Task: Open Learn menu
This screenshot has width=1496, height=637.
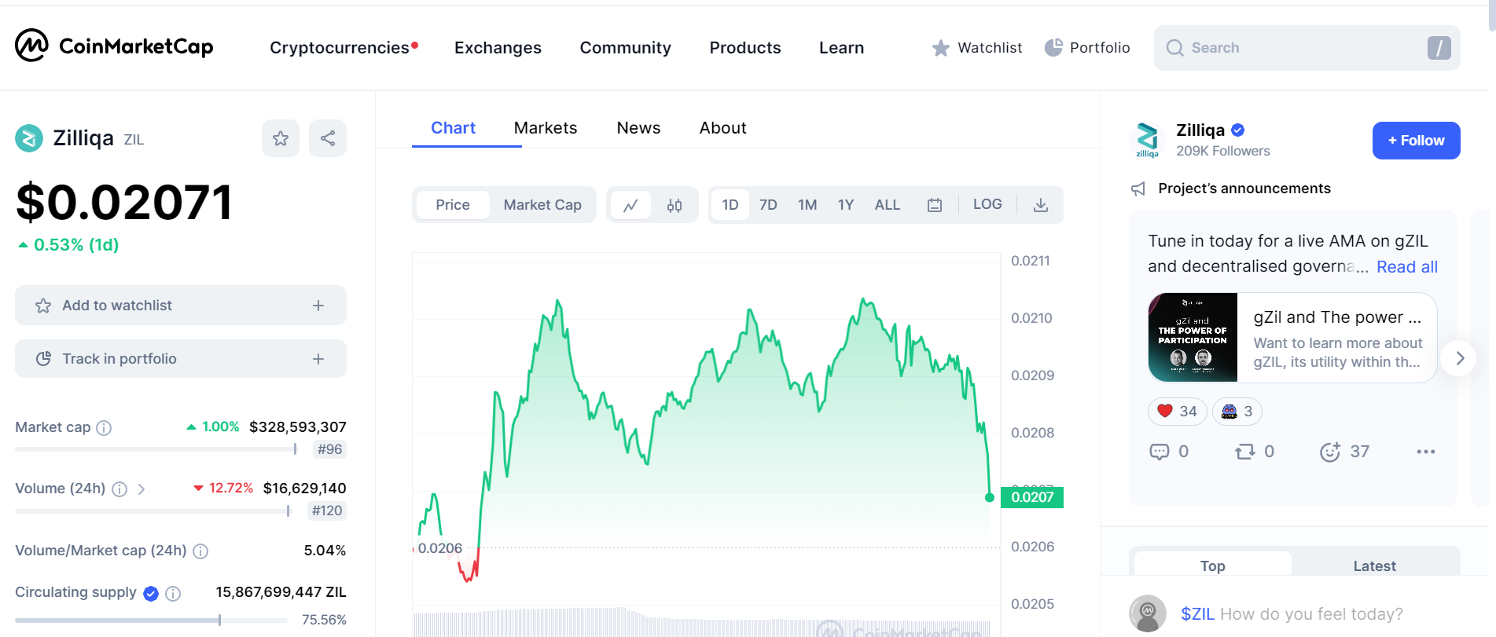Action: click(841, 48)
